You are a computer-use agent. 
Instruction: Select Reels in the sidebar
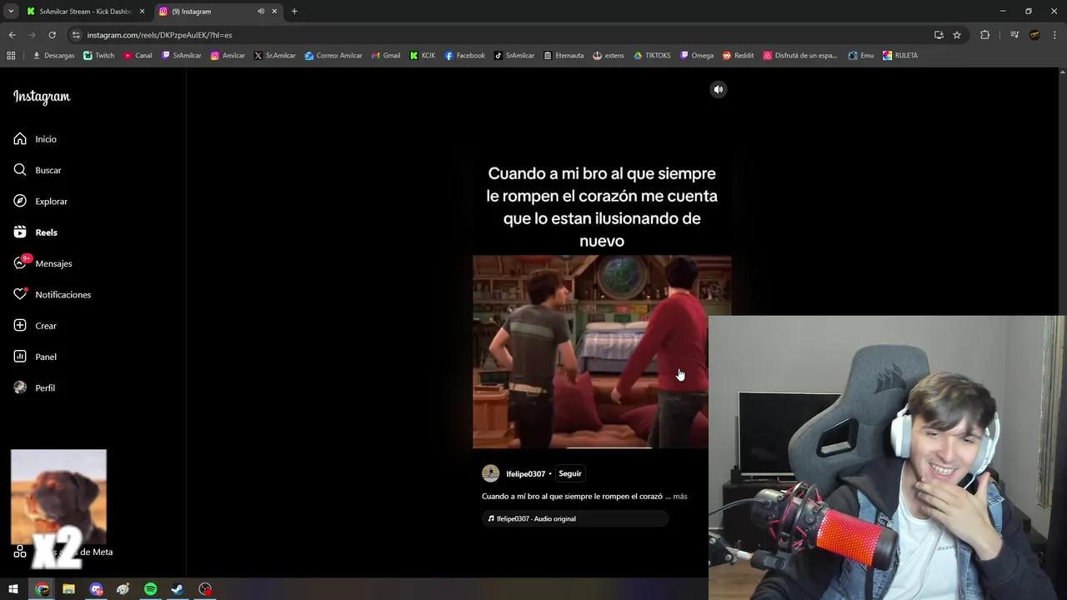(x=35, y=232)
